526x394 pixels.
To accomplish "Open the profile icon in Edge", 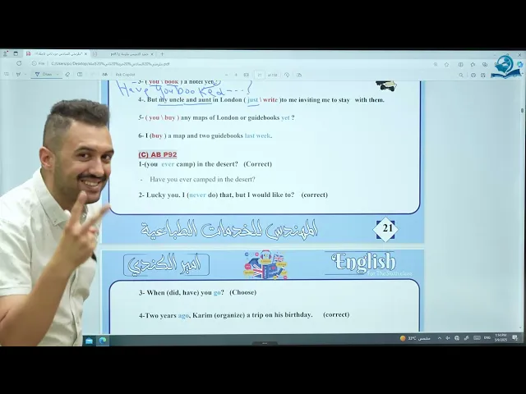I will click(5, 54).
